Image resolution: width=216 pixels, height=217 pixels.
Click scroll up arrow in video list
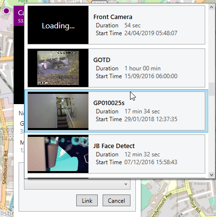coord(212,7)
